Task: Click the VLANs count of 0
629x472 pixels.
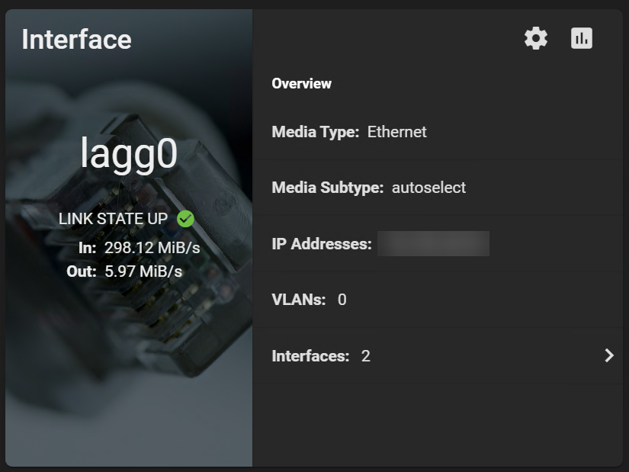Action: click(342, 300)
